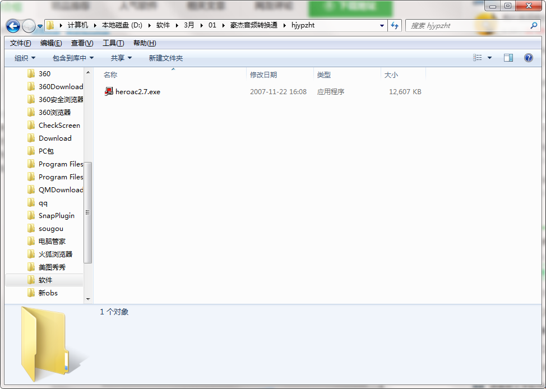Select the 360Download folder
Screen dimensions: 546x389
(61, 86)
